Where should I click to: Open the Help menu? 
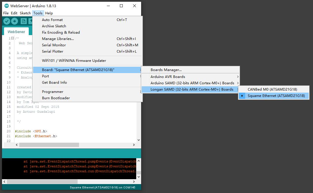coord(49,13)
